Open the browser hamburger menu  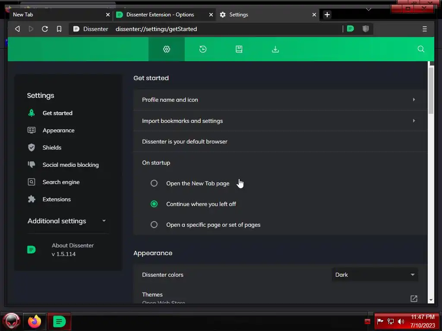[x=425, y=29]
